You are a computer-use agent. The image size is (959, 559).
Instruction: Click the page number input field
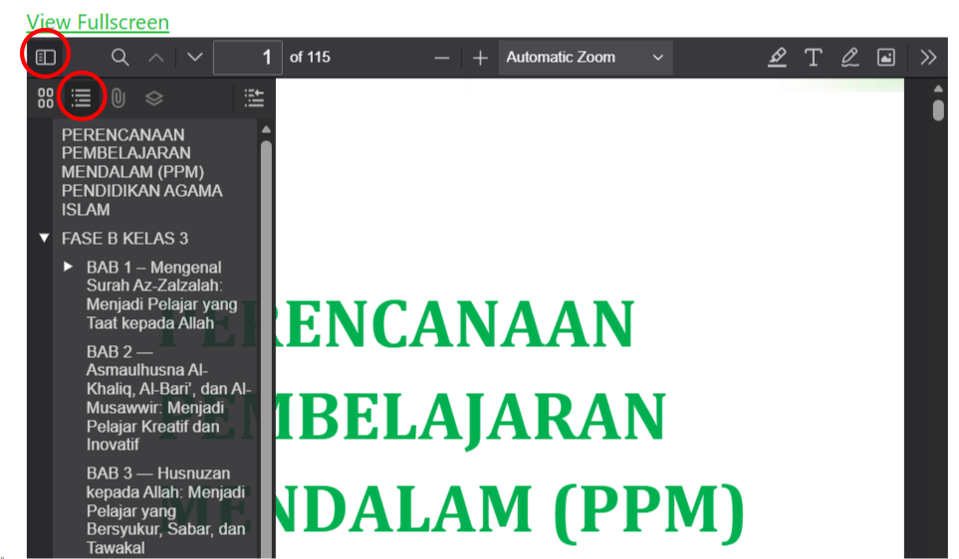tap(248, 58)
